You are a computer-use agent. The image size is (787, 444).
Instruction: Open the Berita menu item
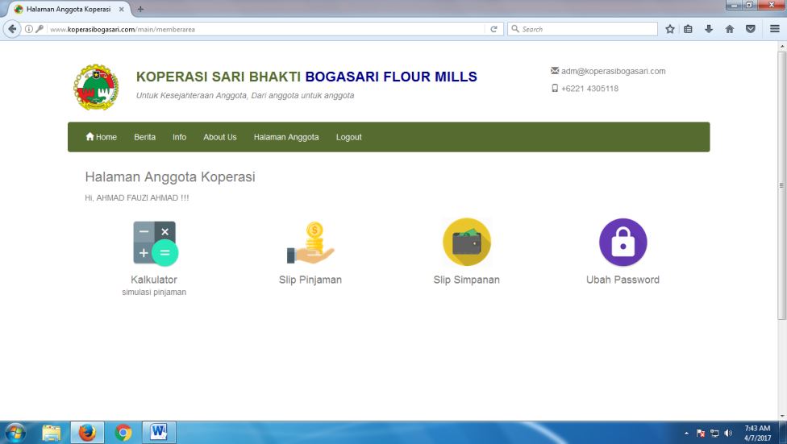[145, 137]
